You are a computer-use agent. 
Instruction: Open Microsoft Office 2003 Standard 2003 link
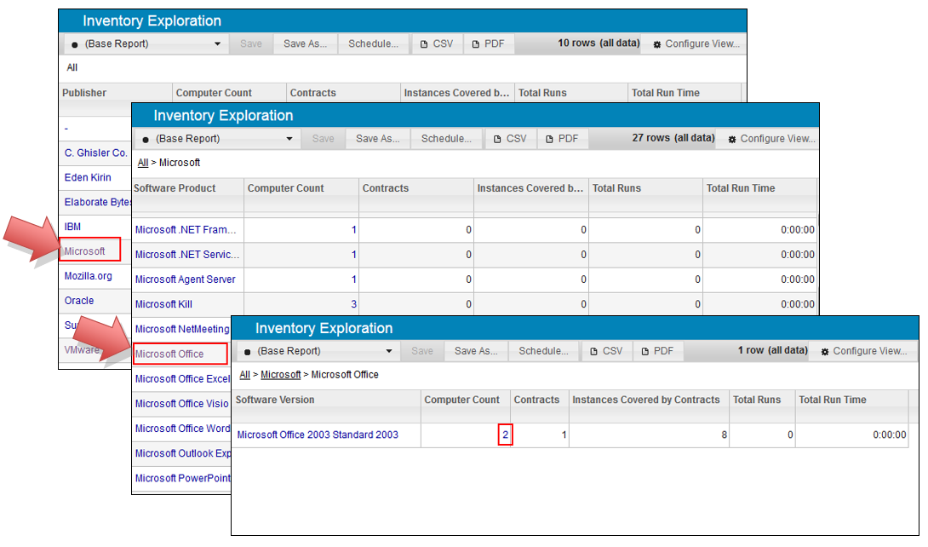pos(318,435)
